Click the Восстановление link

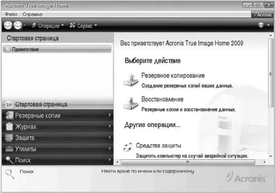[162, 99]
